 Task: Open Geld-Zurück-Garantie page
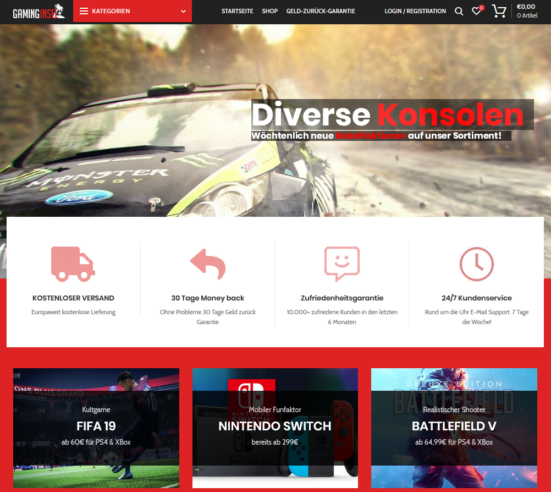[321, 11]
